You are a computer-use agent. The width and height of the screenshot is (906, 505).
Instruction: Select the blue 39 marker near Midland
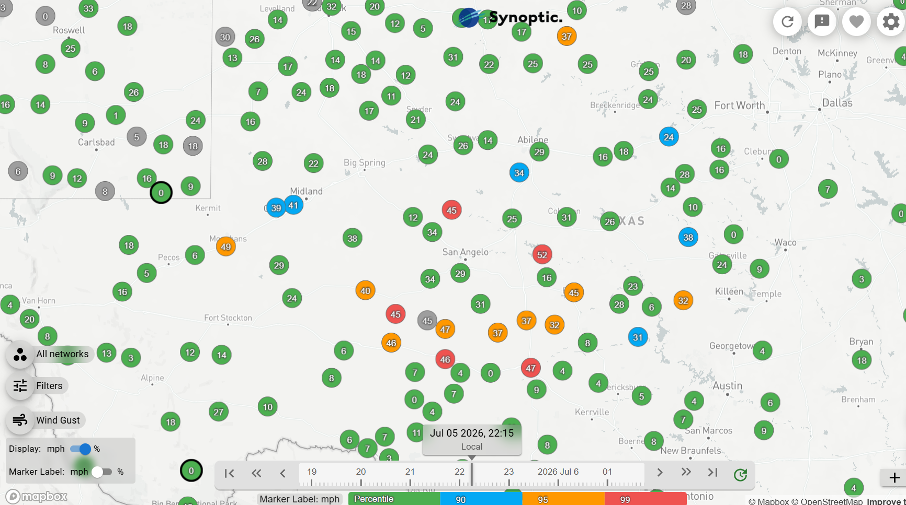coord(276,208)
